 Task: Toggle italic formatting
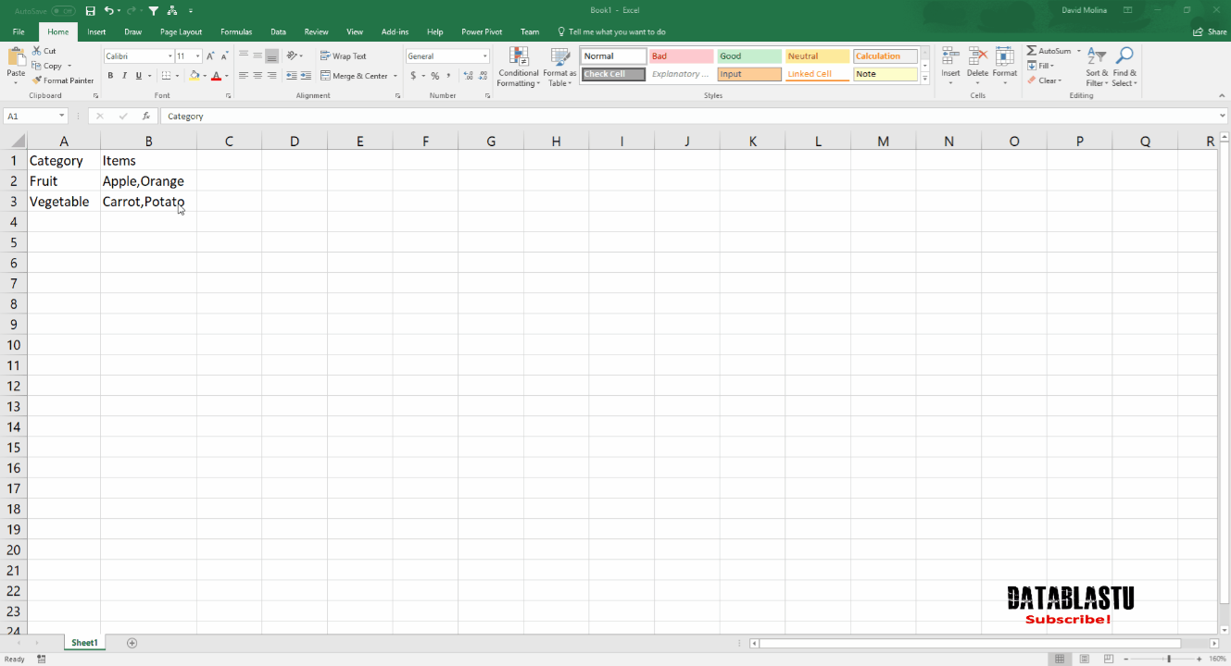tap(123, 75)
